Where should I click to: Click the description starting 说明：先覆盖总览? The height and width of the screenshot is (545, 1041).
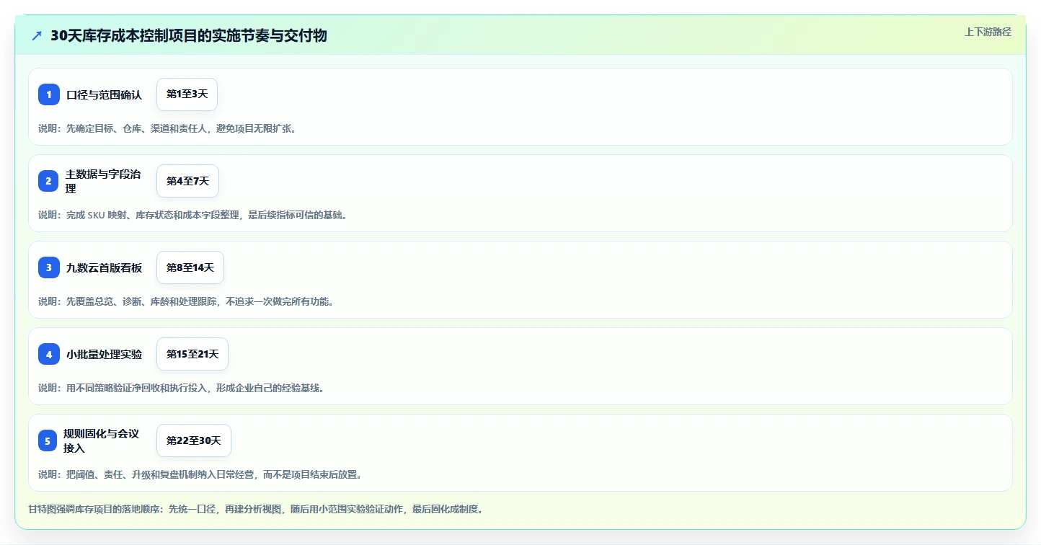186,301
